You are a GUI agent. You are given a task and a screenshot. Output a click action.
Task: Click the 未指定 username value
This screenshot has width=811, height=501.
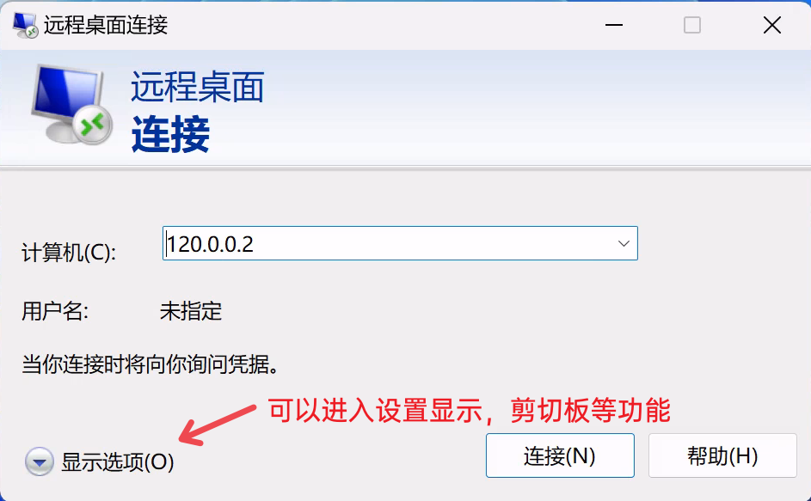tap(191, 311)
